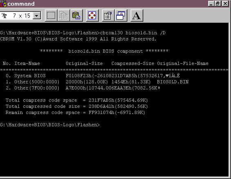Click the 'FF931074h(-6971.89K)' value
Image resolution: width=231 pixels, height=179 pixels.
[x=117, y=113]
